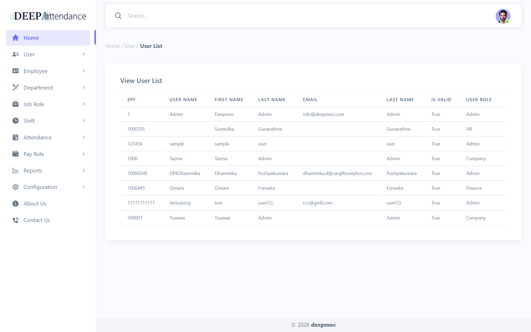
Task: Click the Shift clock icon
Action: pyautogui.click(x=16, y=121)
